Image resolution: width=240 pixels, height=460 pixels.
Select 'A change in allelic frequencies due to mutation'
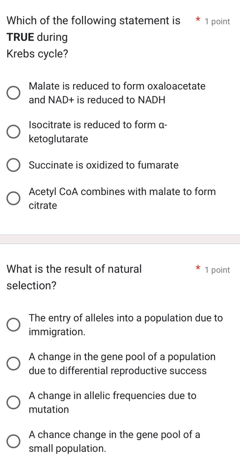13,402
